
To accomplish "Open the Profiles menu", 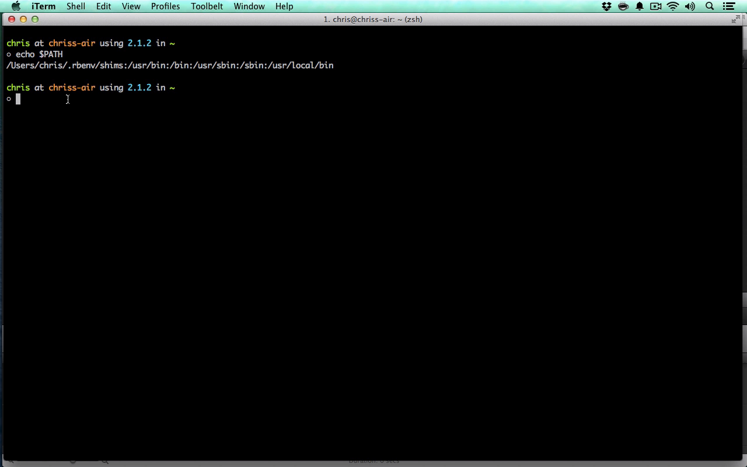I will (x=166, y=6).
